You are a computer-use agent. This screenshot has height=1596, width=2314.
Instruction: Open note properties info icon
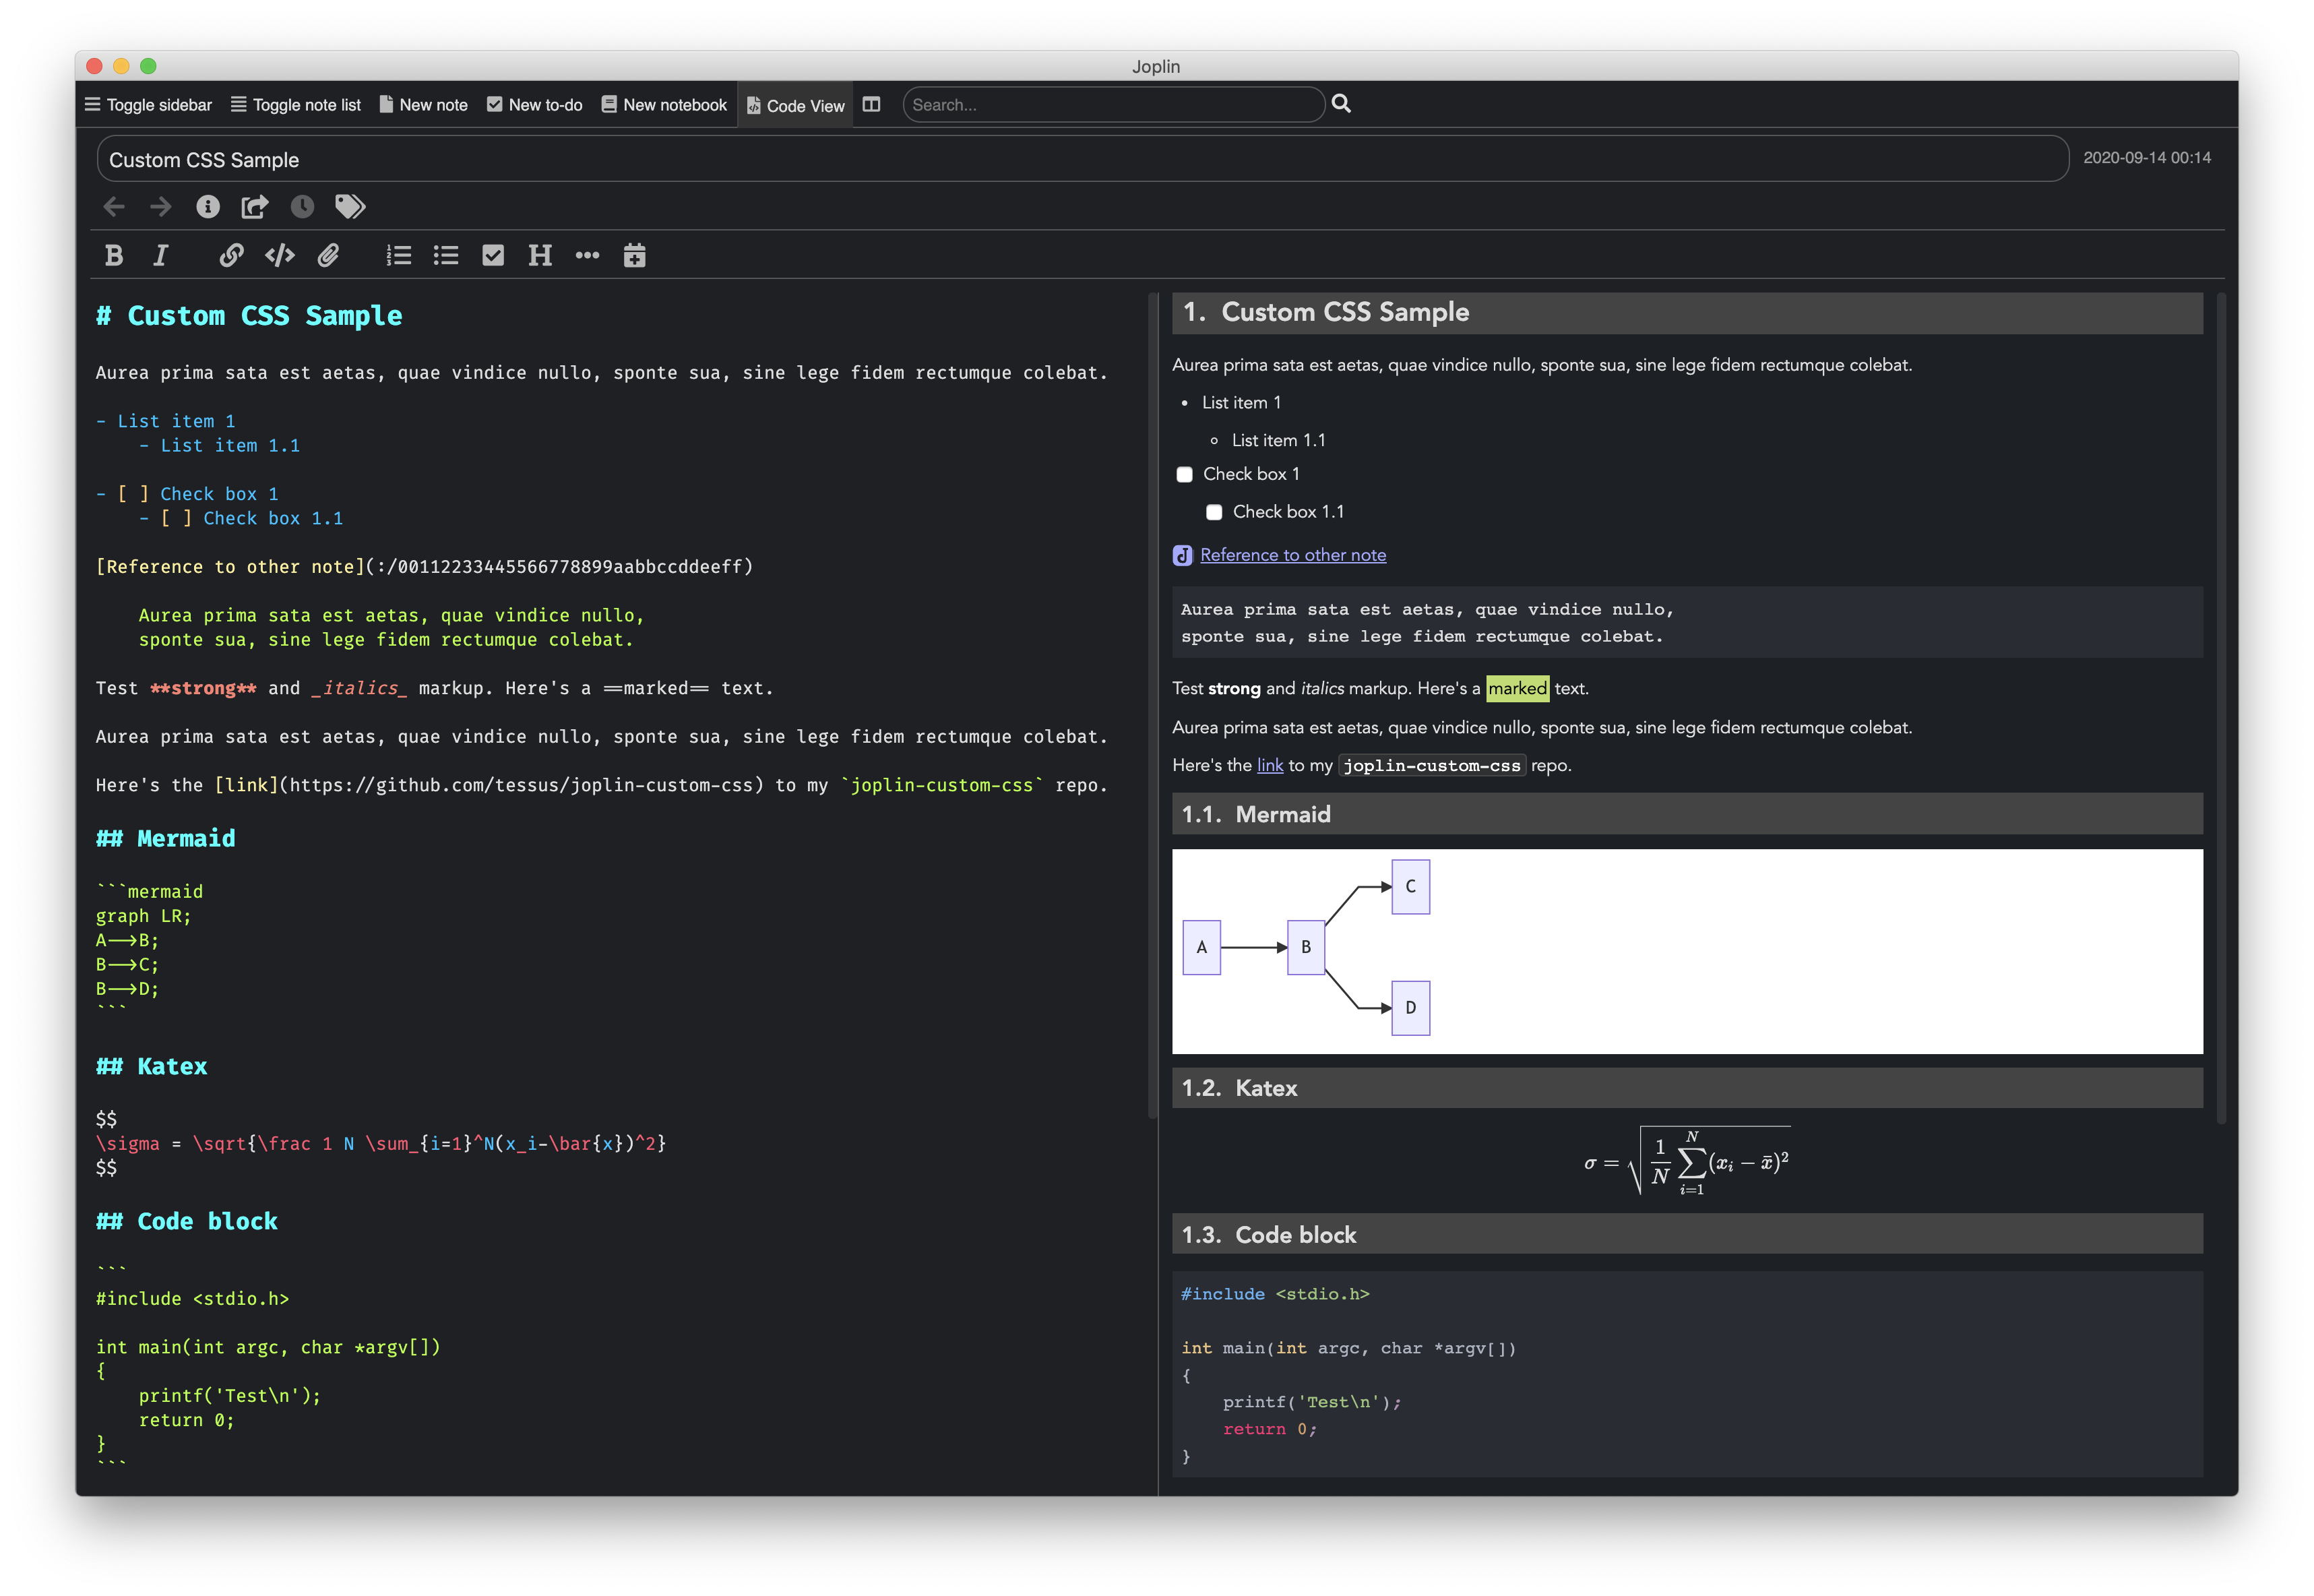pos(208,207)
